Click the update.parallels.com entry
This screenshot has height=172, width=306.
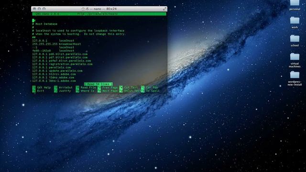(x=57, y=71)
